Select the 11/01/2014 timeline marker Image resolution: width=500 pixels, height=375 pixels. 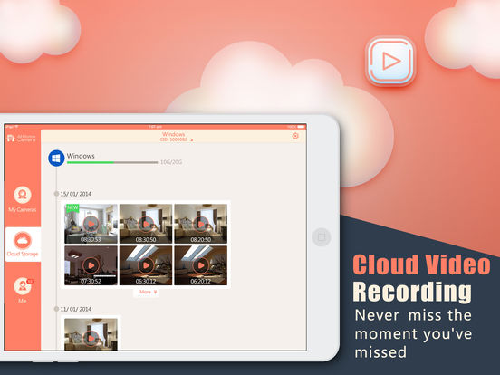coord(56,309)
